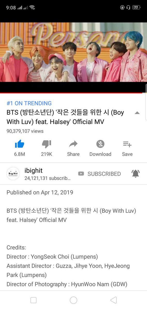Open the ibighit channel name
The width and height of the screenshot is (147, 310).
pyautogui.click(x=33, y=171)
